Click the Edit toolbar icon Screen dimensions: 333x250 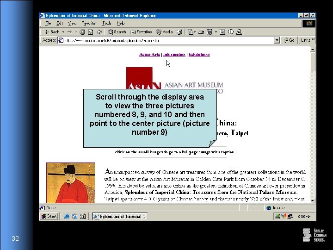coord(210,32)
